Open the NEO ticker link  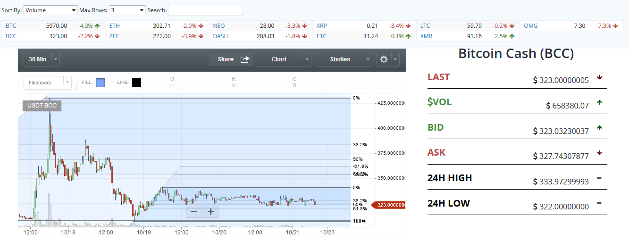pos(219,26)
